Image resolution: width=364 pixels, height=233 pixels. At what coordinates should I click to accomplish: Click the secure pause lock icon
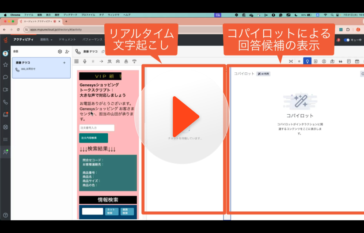[126, 61]
